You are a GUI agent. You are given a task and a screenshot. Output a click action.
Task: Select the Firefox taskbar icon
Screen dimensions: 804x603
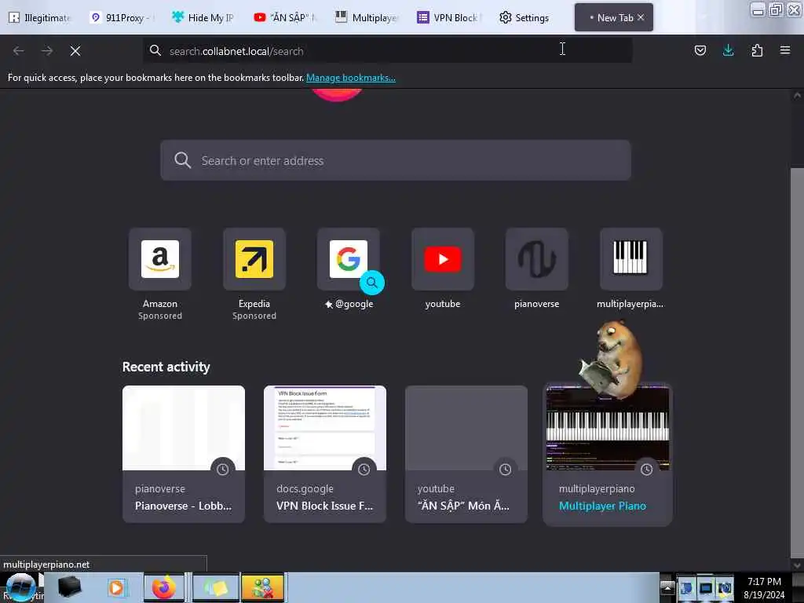point(163,587)
